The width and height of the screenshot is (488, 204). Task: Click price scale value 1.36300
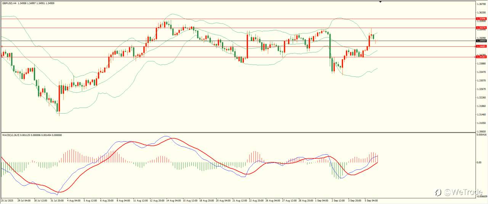point(481,13)
